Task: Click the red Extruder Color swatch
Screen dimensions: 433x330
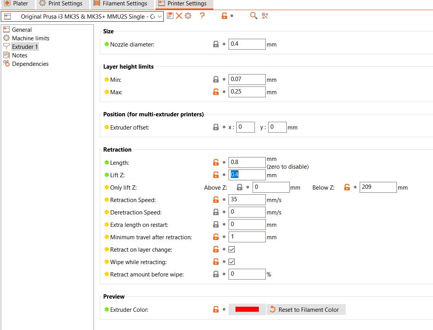Action: point(247,309)
